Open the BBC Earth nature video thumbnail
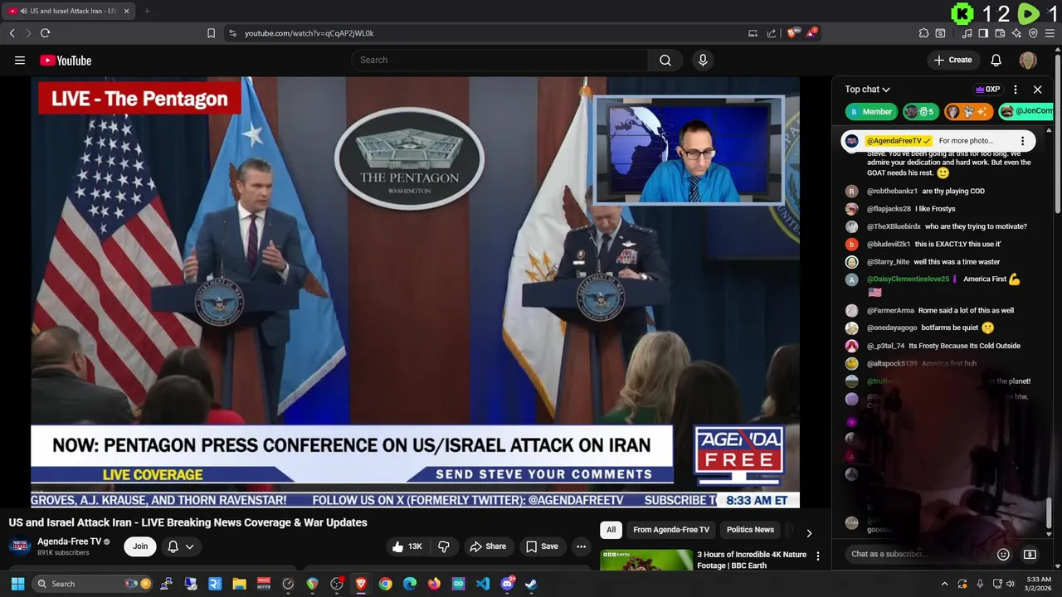 click(x=646, y=561)
